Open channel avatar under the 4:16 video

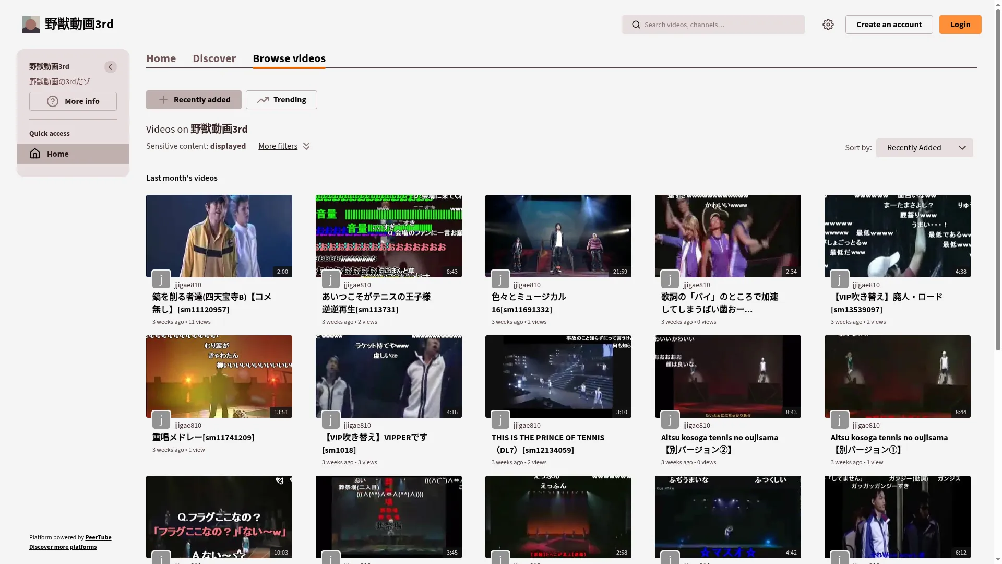tap(331, 419)
